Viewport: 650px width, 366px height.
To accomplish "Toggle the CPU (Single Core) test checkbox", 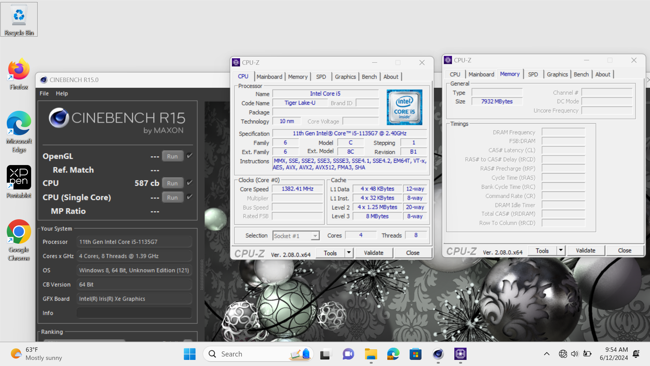I will click(x=190, y=197).
